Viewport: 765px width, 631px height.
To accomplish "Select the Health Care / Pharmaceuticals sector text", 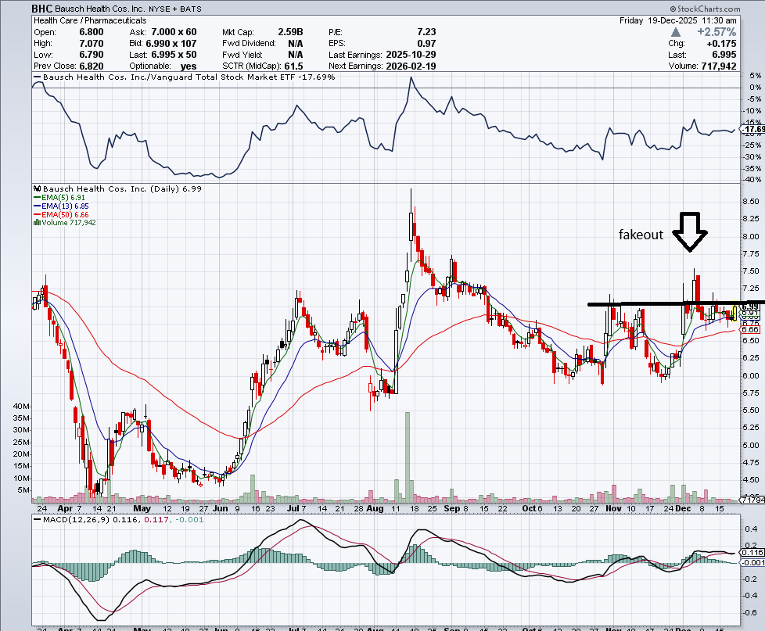I will point(90,20).
